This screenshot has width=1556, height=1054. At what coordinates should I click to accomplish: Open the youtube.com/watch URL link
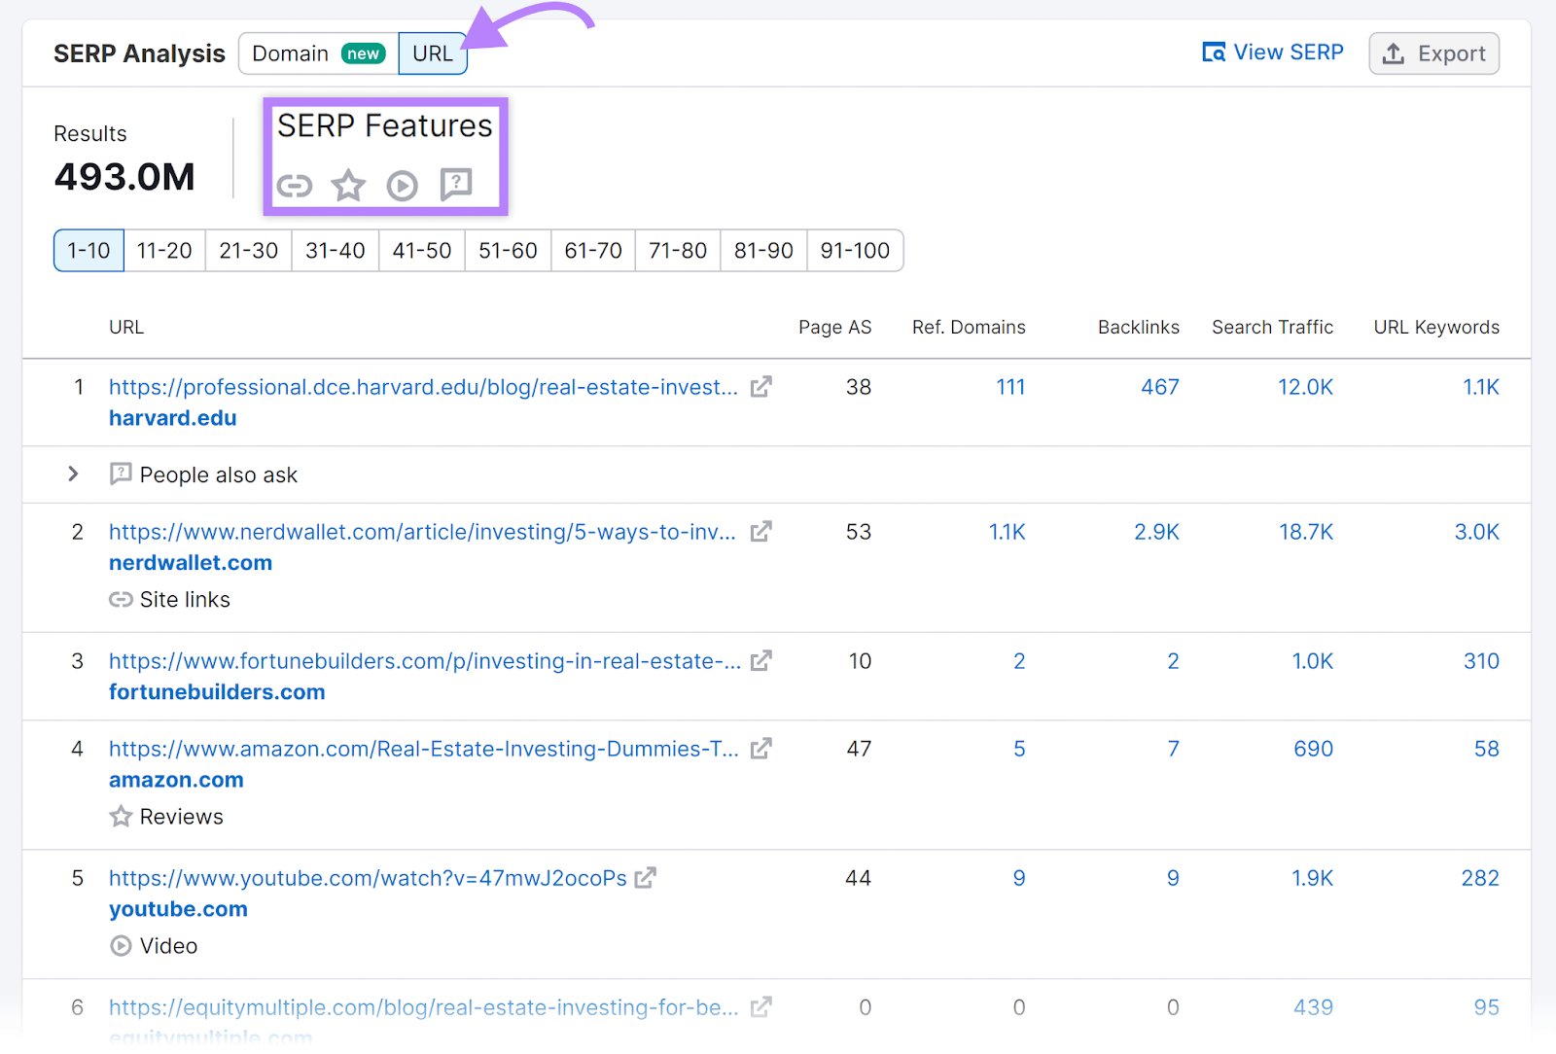pyautogui.click(x=368, y=878)
